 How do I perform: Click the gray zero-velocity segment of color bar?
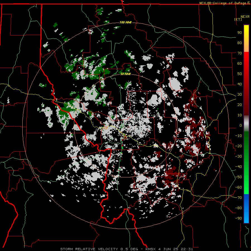(x=246, y=124)
